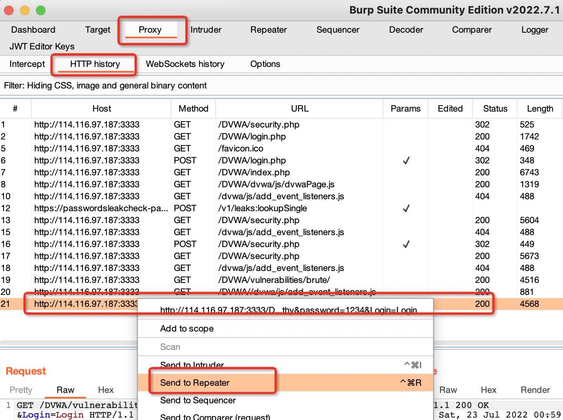563x420 pixels.
Task: Click the Request panel heading
Action: (26, 371)
